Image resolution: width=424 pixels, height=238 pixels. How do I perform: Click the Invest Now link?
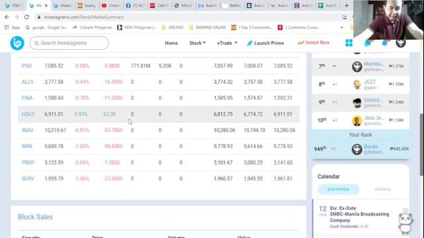[313, 42]
